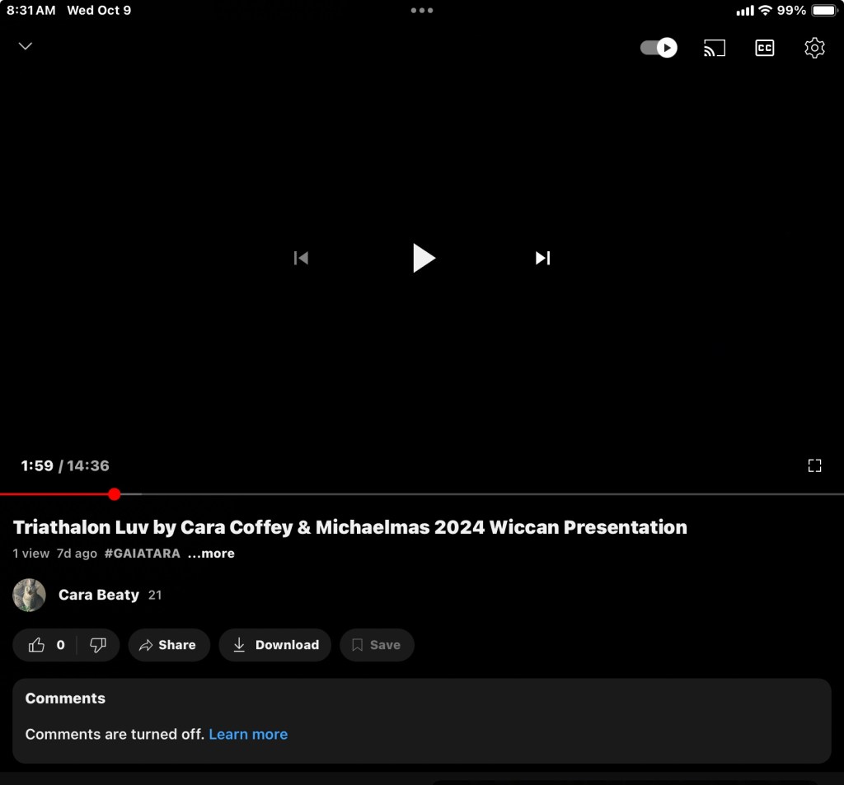Skip to the next video
This screenshot has height=785, width=844.
point(542,258)
